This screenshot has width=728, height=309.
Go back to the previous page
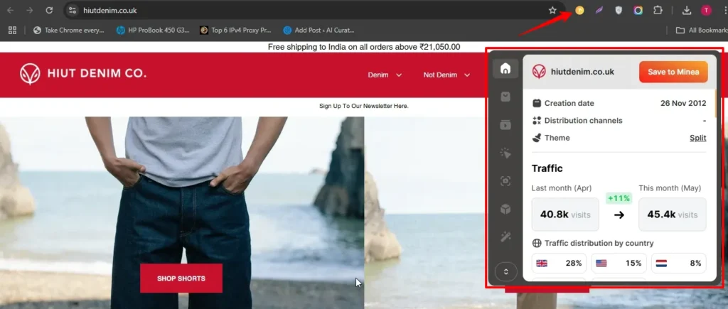tap(10, 10)
